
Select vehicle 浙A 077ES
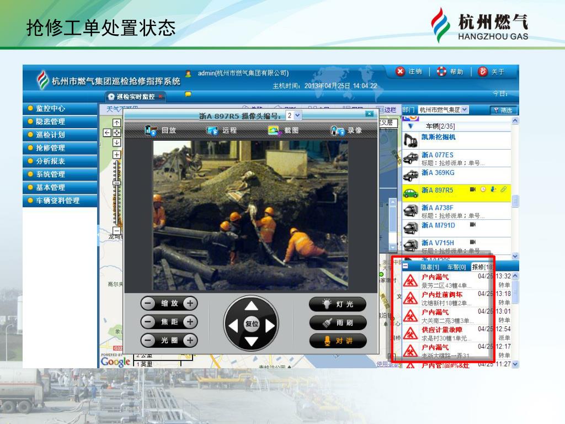(456, 158)
